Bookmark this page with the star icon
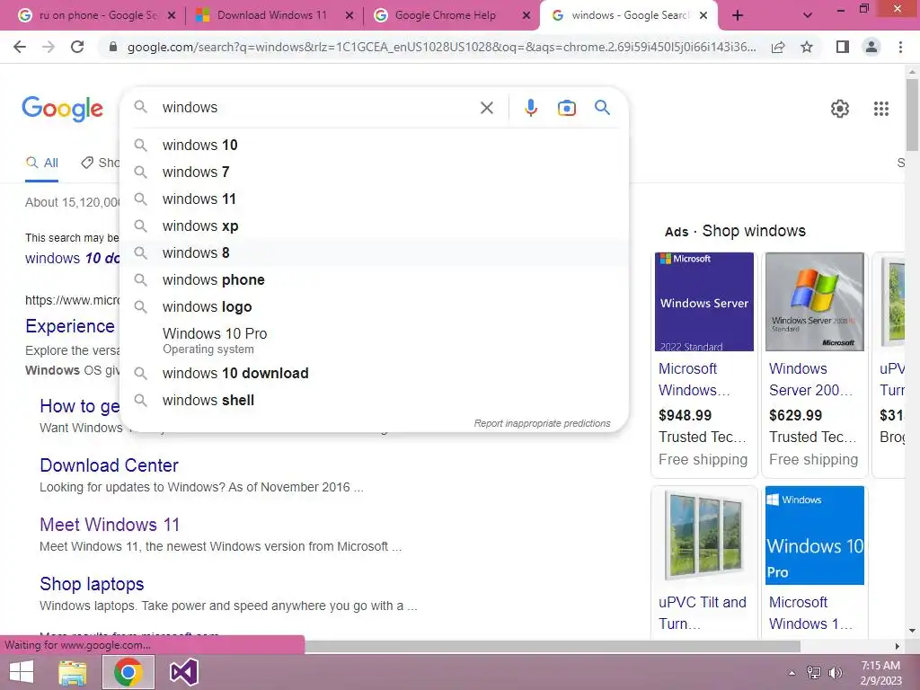This screenshot has width=920, height=690. coord(807,47)
